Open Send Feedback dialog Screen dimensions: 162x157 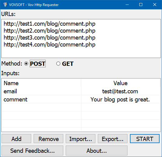pos(32,151)
